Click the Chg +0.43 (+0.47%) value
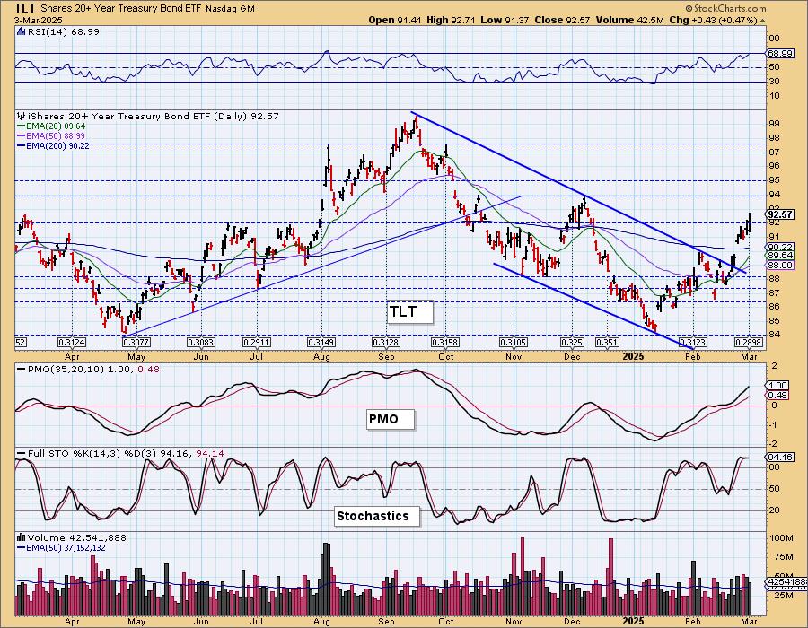The height and width of the screenshot is (628, 808). point(713,20)
